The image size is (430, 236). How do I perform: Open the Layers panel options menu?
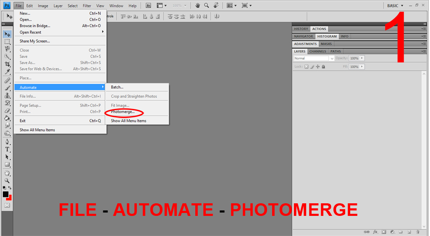tap(424, 51)
